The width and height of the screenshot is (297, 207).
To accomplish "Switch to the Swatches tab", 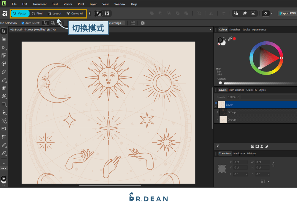I will point(235,30).
